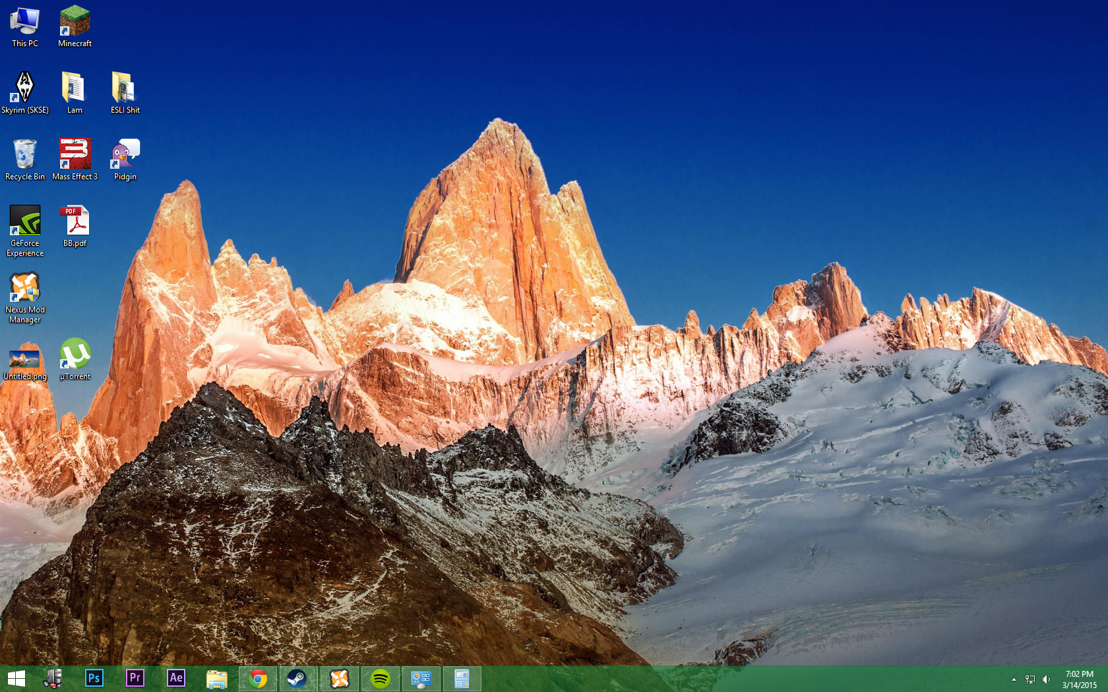Launch Premiere Pro from the taskbar
Image resolution: width=1108 pixels, height=692 pixels.
(135, 679)
